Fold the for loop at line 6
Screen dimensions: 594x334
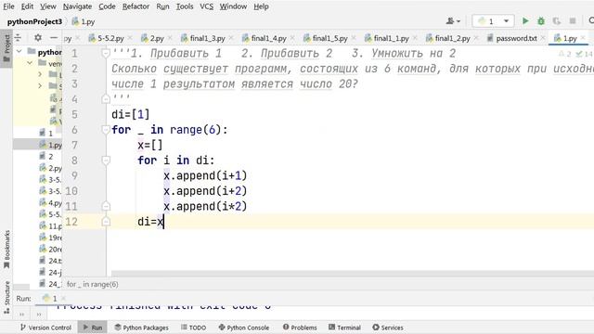click(x=106, y=130)
